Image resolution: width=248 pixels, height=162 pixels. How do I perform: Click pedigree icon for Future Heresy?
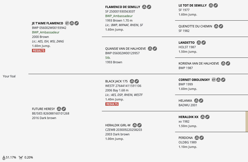pos(59,109)
